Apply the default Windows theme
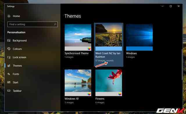Viewport: 186px width, 114px height. 139,38
